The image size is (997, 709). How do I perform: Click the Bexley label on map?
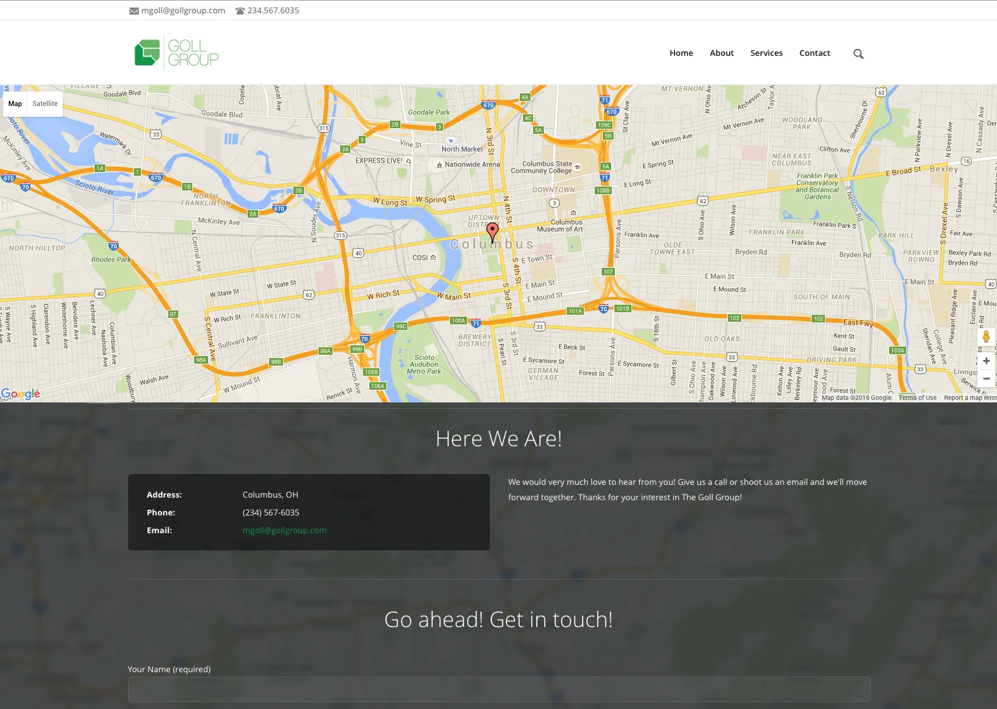944,169
